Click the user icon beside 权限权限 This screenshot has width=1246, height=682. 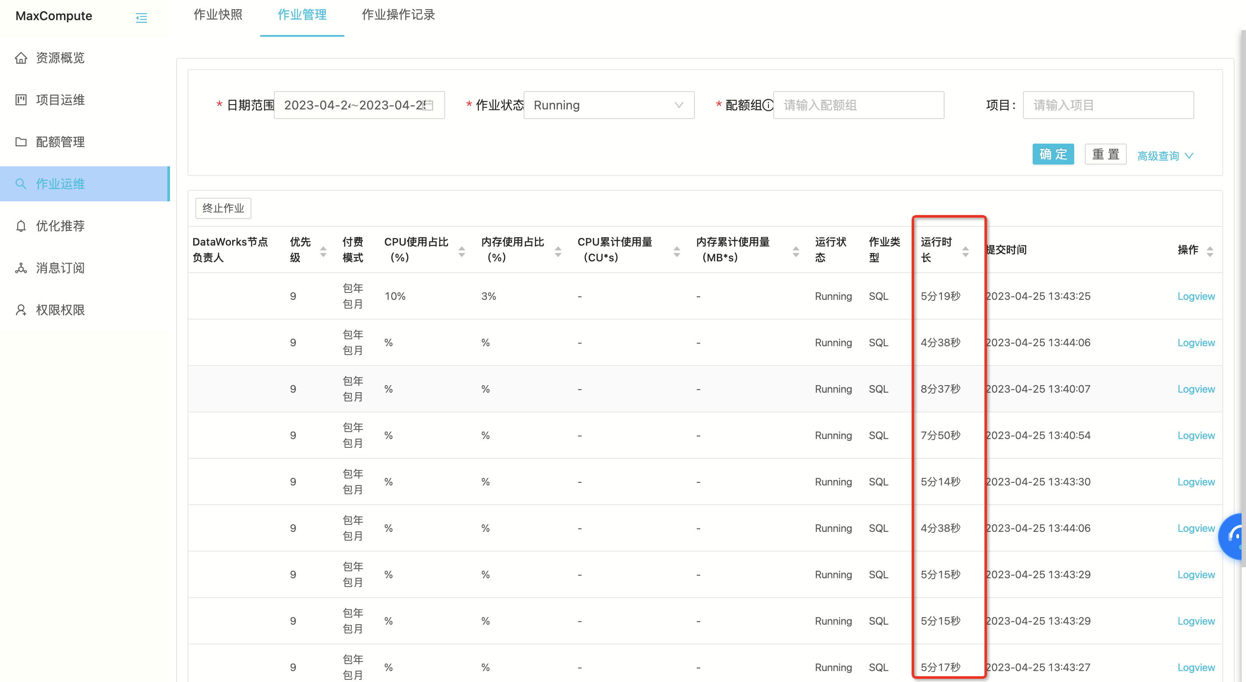pos(21,310)
